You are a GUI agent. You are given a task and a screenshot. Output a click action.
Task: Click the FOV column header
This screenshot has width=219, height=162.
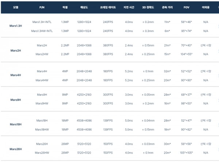(x=187, y=7)
